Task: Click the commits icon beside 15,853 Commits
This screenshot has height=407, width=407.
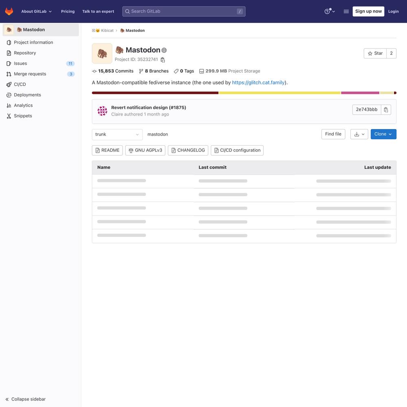Action: pos(94,71)
